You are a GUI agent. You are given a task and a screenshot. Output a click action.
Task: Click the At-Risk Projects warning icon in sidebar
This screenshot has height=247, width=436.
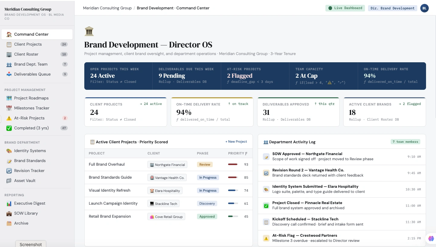9,118
